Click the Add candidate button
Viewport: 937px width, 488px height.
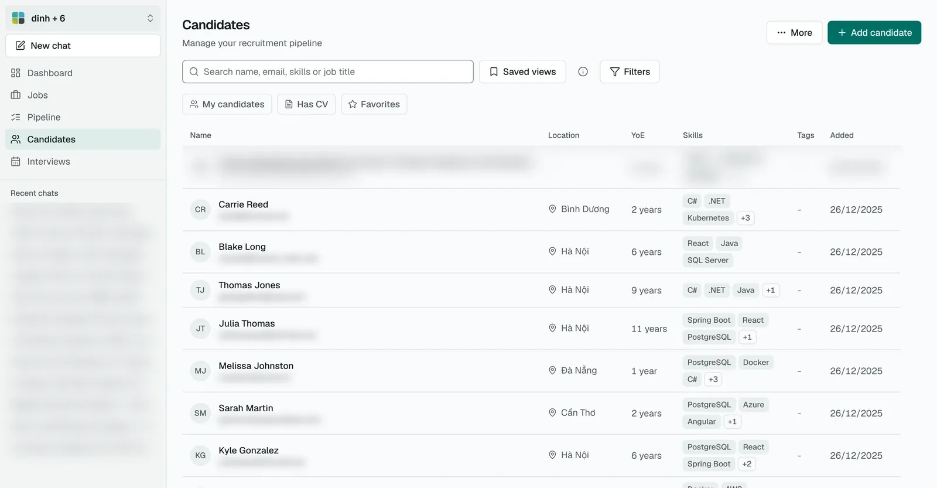click(x=874, y=33)
